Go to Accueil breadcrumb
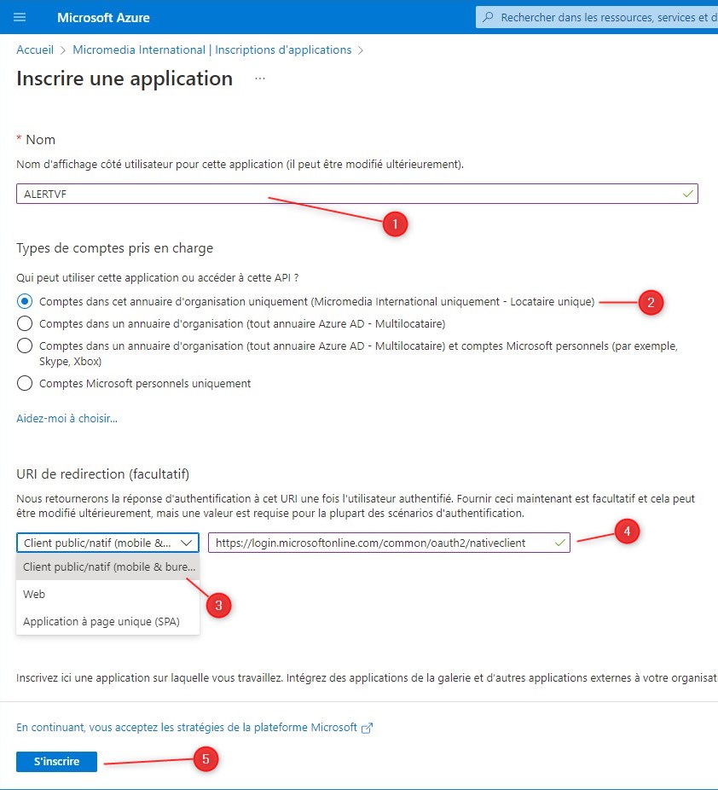 click(35, 50)
